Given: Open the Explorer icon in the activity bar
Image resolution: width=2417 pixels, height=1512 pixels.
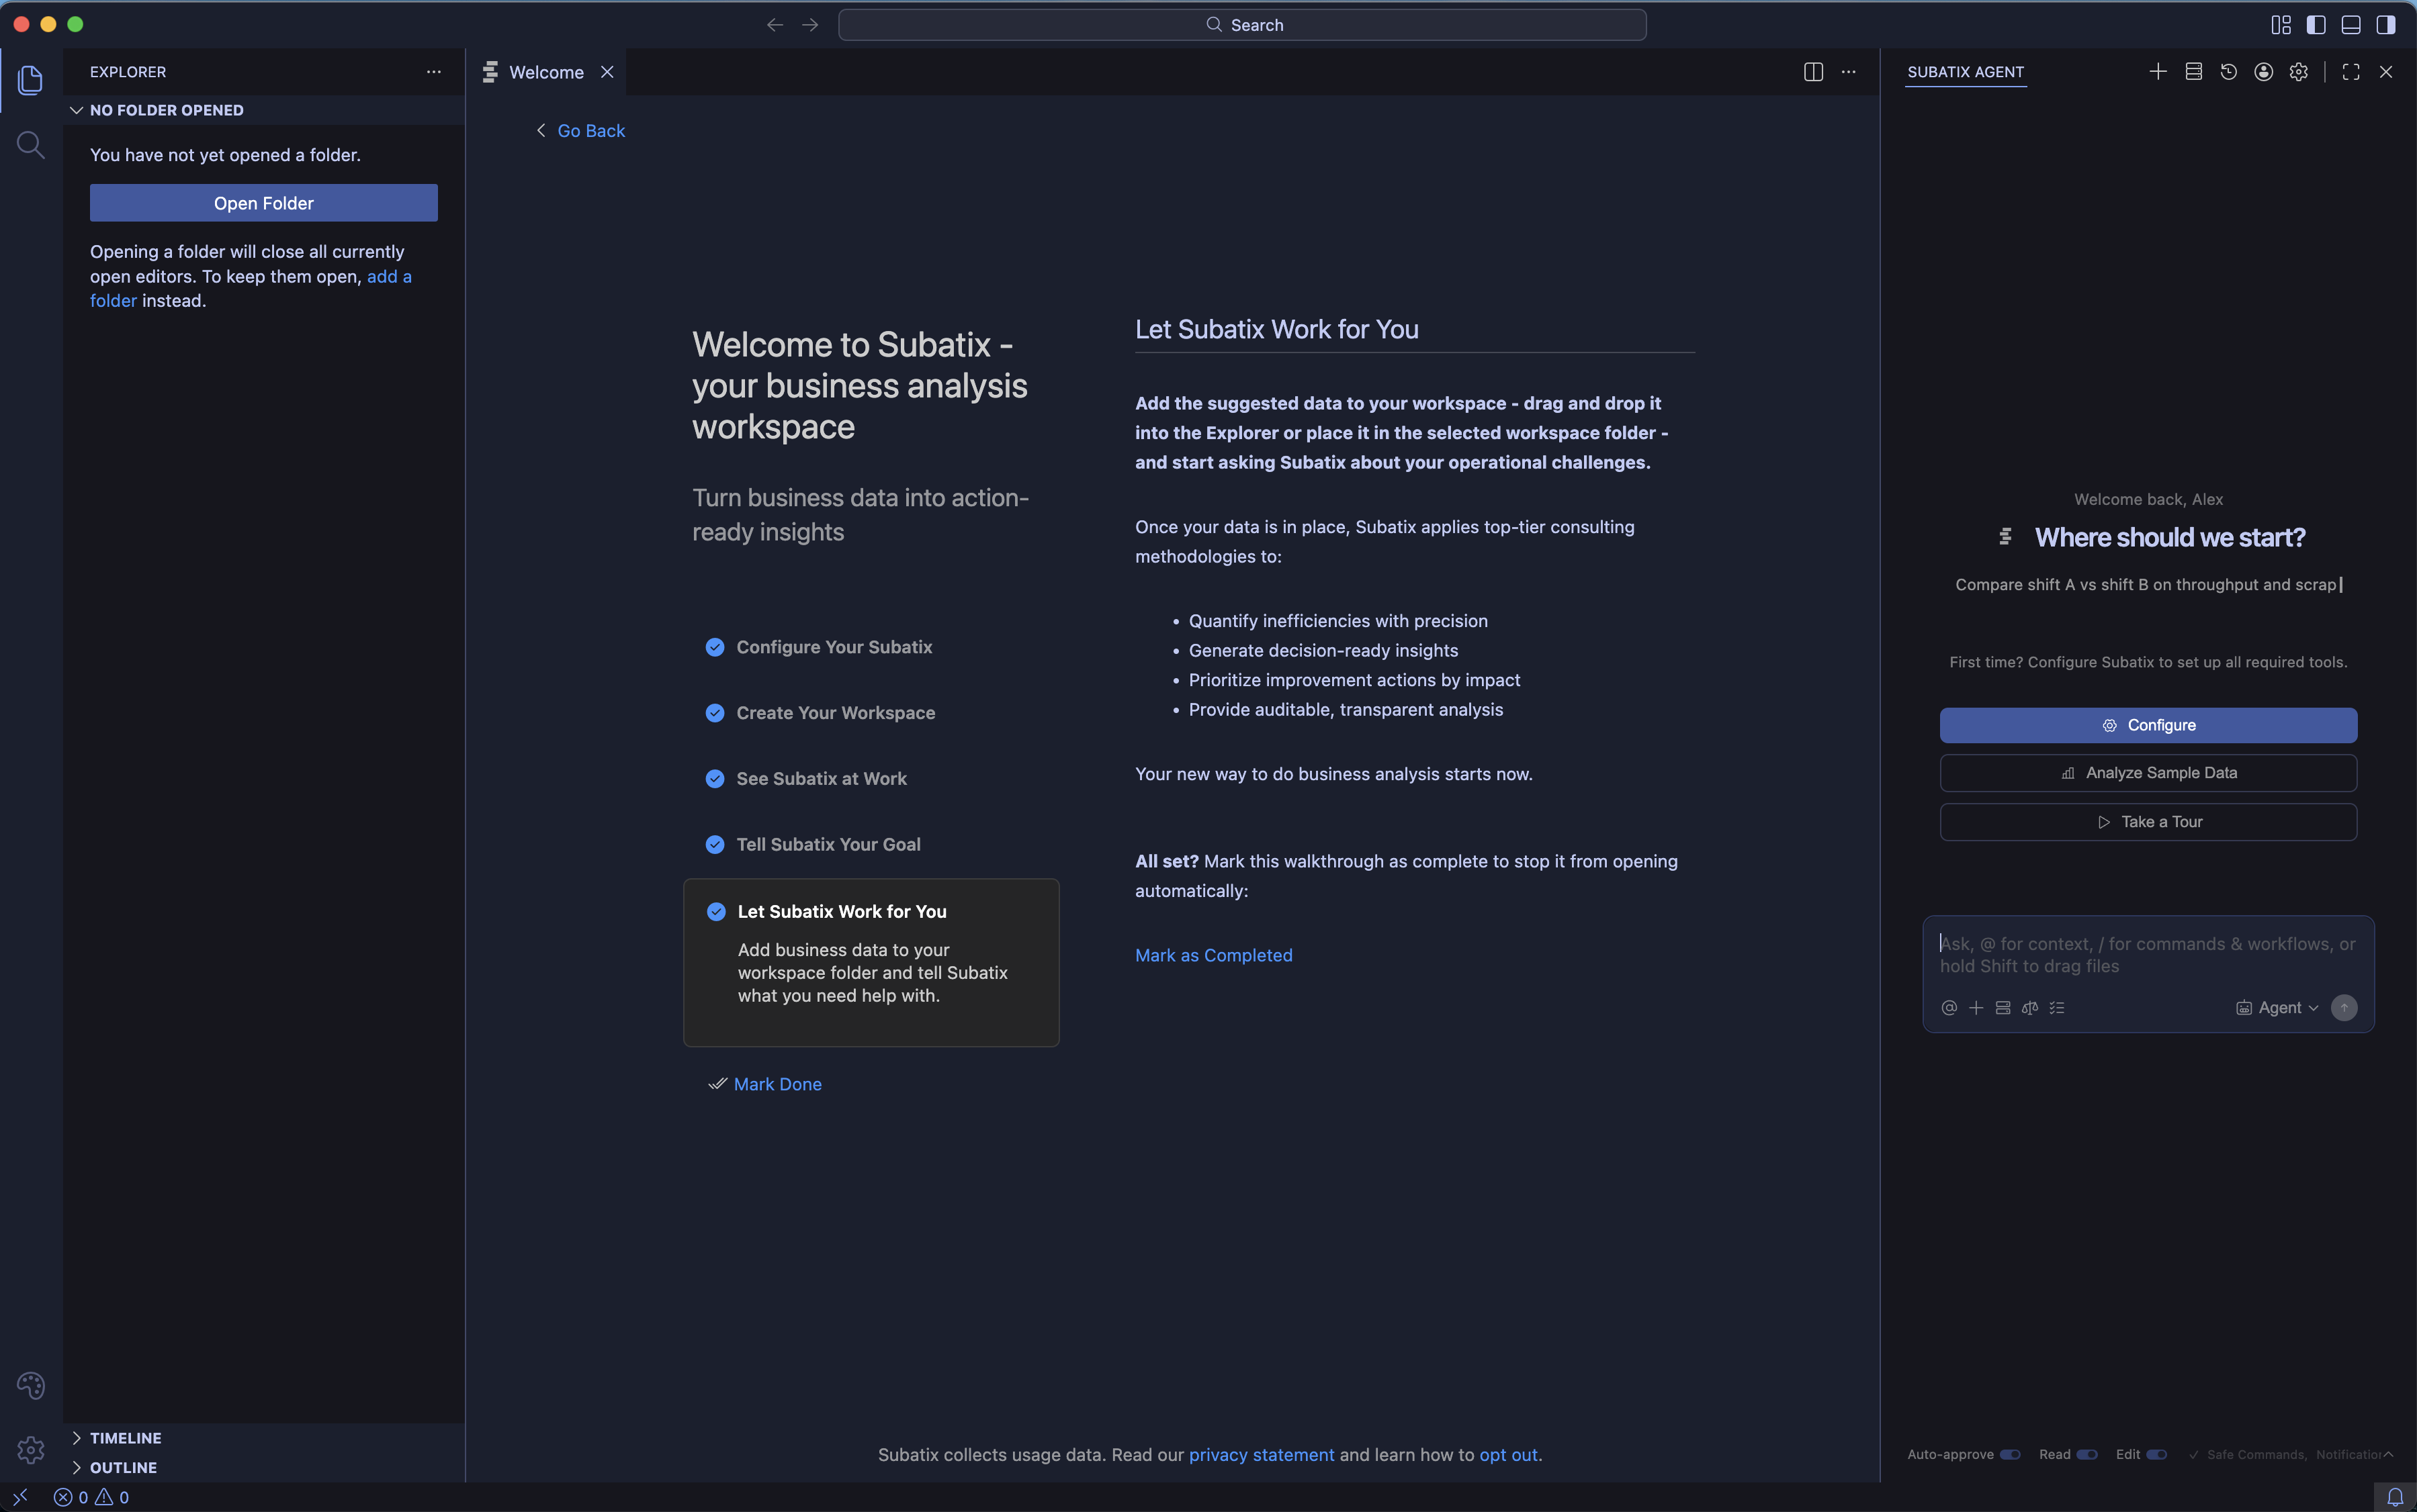Looking at the screenshot, I should 31,80.
